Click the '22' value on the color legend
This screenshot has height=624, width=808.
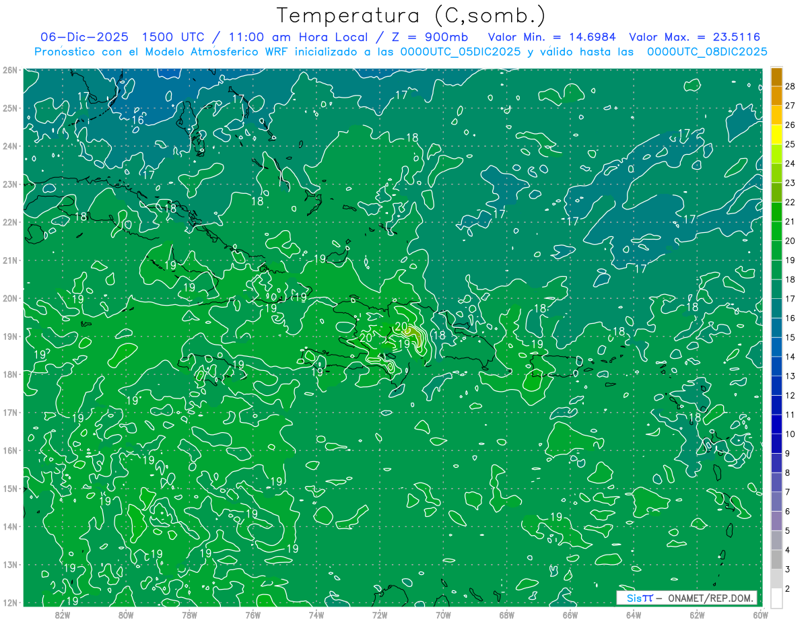pos(790,202)
